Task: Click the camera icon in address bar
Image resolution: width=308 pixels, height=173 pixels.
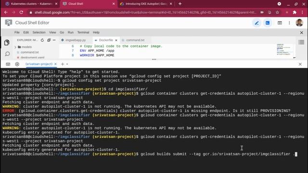Action: (262, 12)
